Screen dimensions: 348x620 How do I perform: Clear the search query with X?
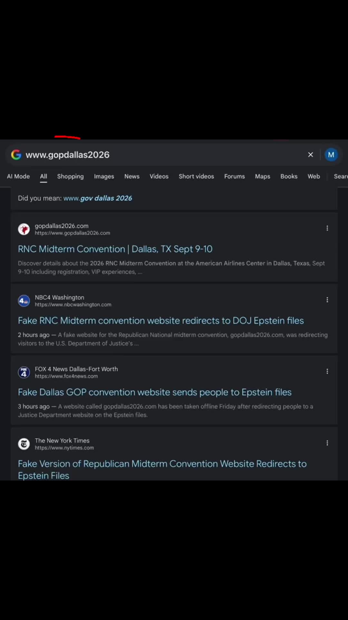tap(311, 155)
